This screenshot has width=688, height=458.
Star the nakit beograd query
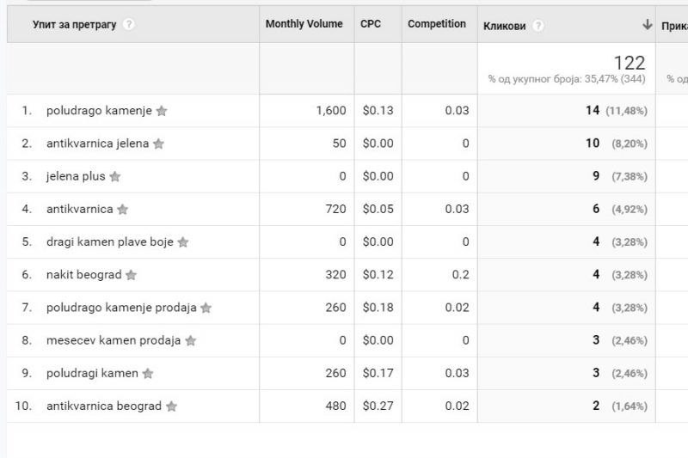tap(131, 275)
